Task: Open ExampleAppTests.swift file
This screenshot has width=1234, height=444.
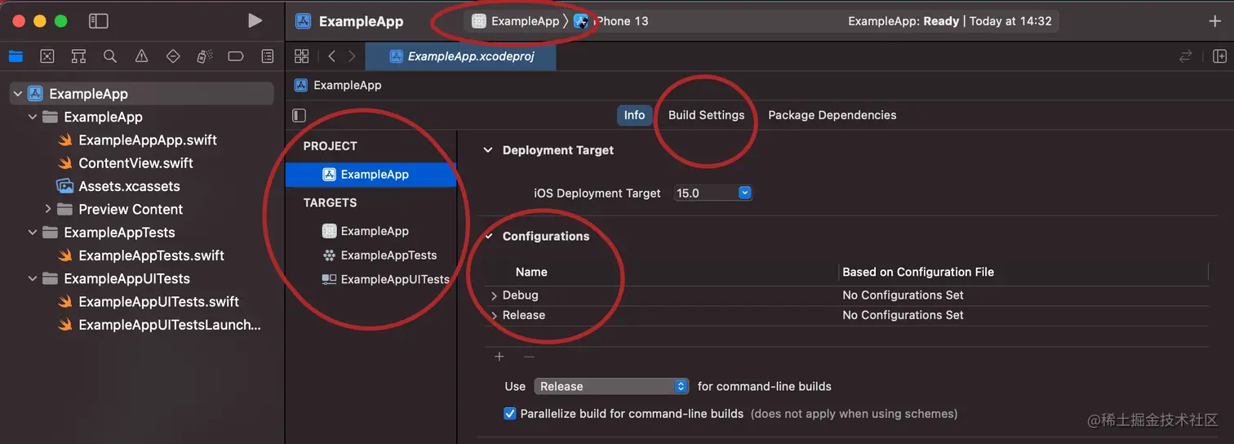Action: tap(140, 255)
